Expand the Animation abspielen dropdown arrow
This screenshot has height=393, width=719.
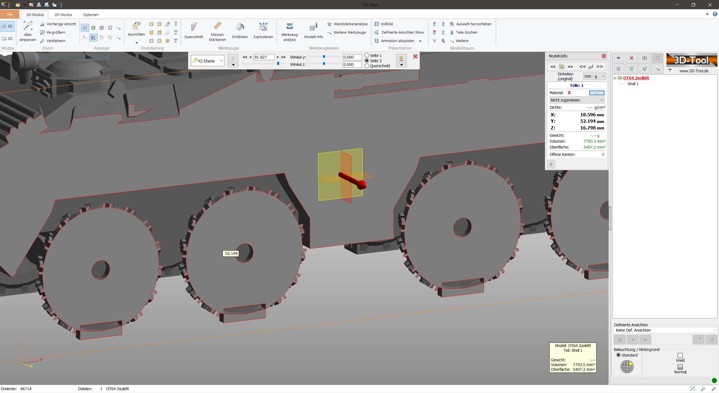point(420,41)
